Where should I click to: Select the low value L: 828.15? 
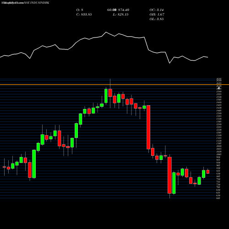[120, 15]
